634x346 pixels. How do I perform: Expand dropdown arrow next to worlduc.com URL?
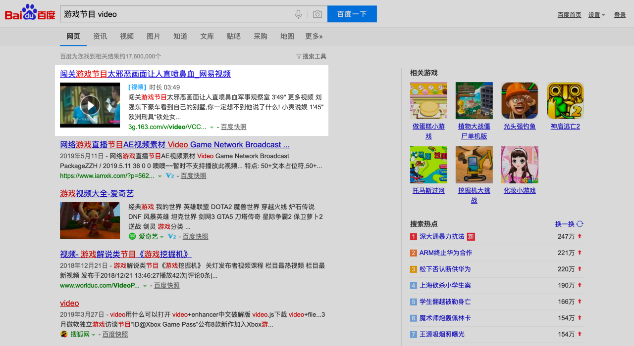[x=145, y=286]
